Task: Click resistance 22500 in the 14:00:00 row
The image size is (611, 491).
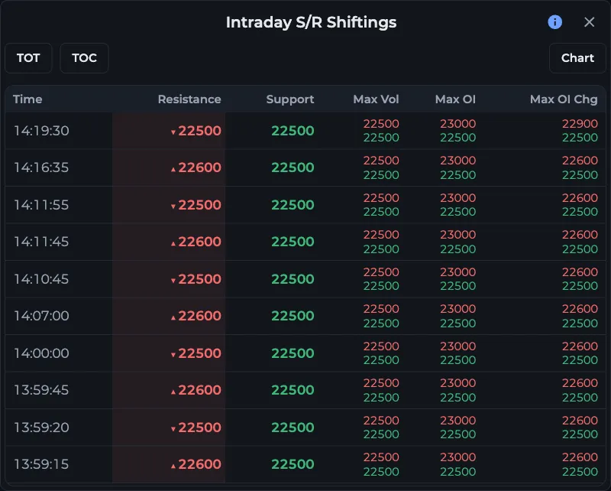Action: (199, 353)
